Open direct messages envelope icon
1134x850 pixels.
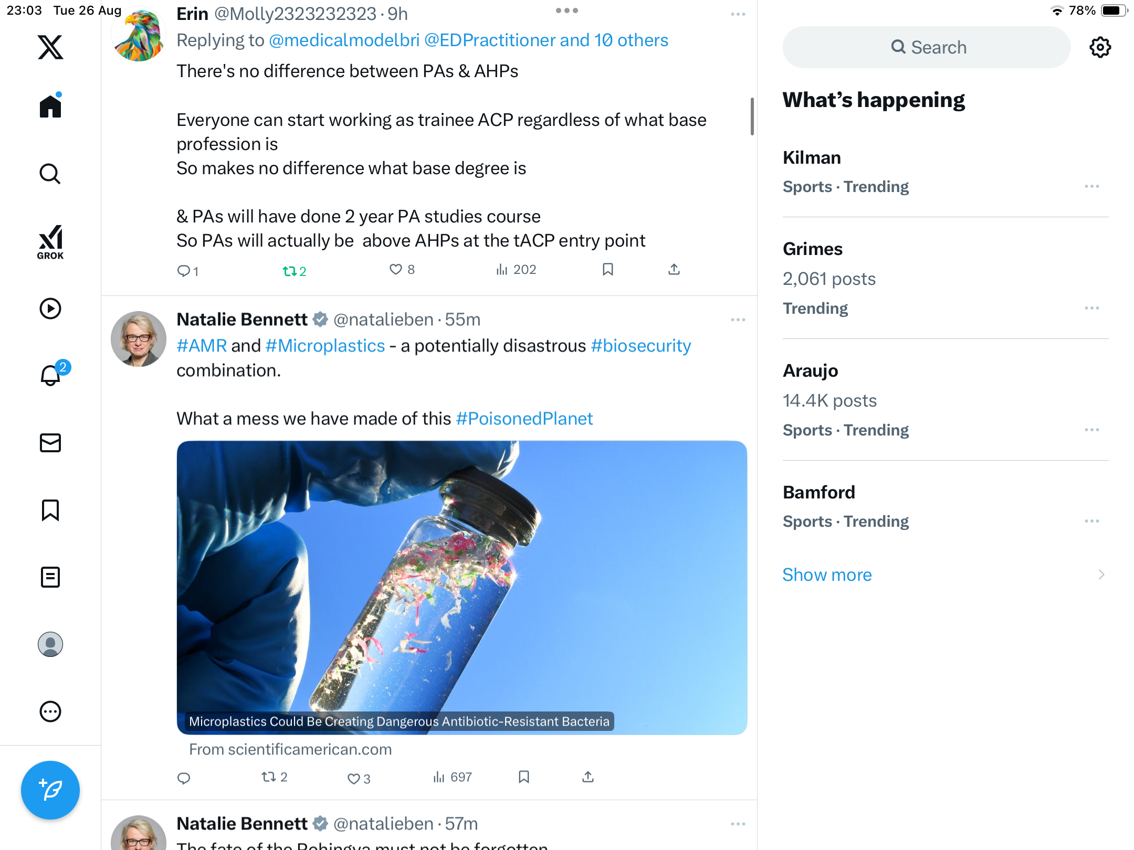(x=50, y=443)
